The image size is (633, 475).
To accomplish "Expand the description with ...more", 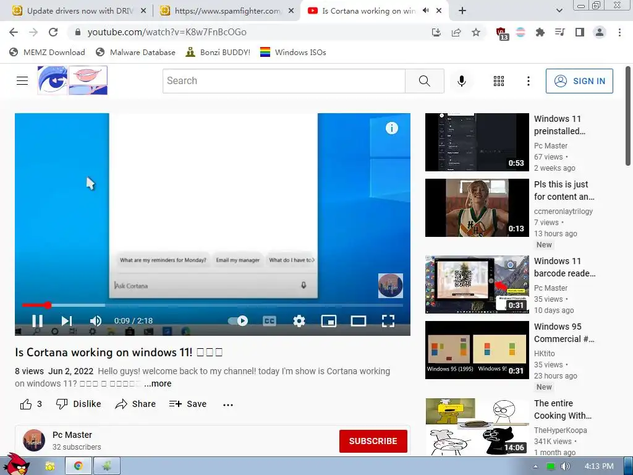I will 158,383.
